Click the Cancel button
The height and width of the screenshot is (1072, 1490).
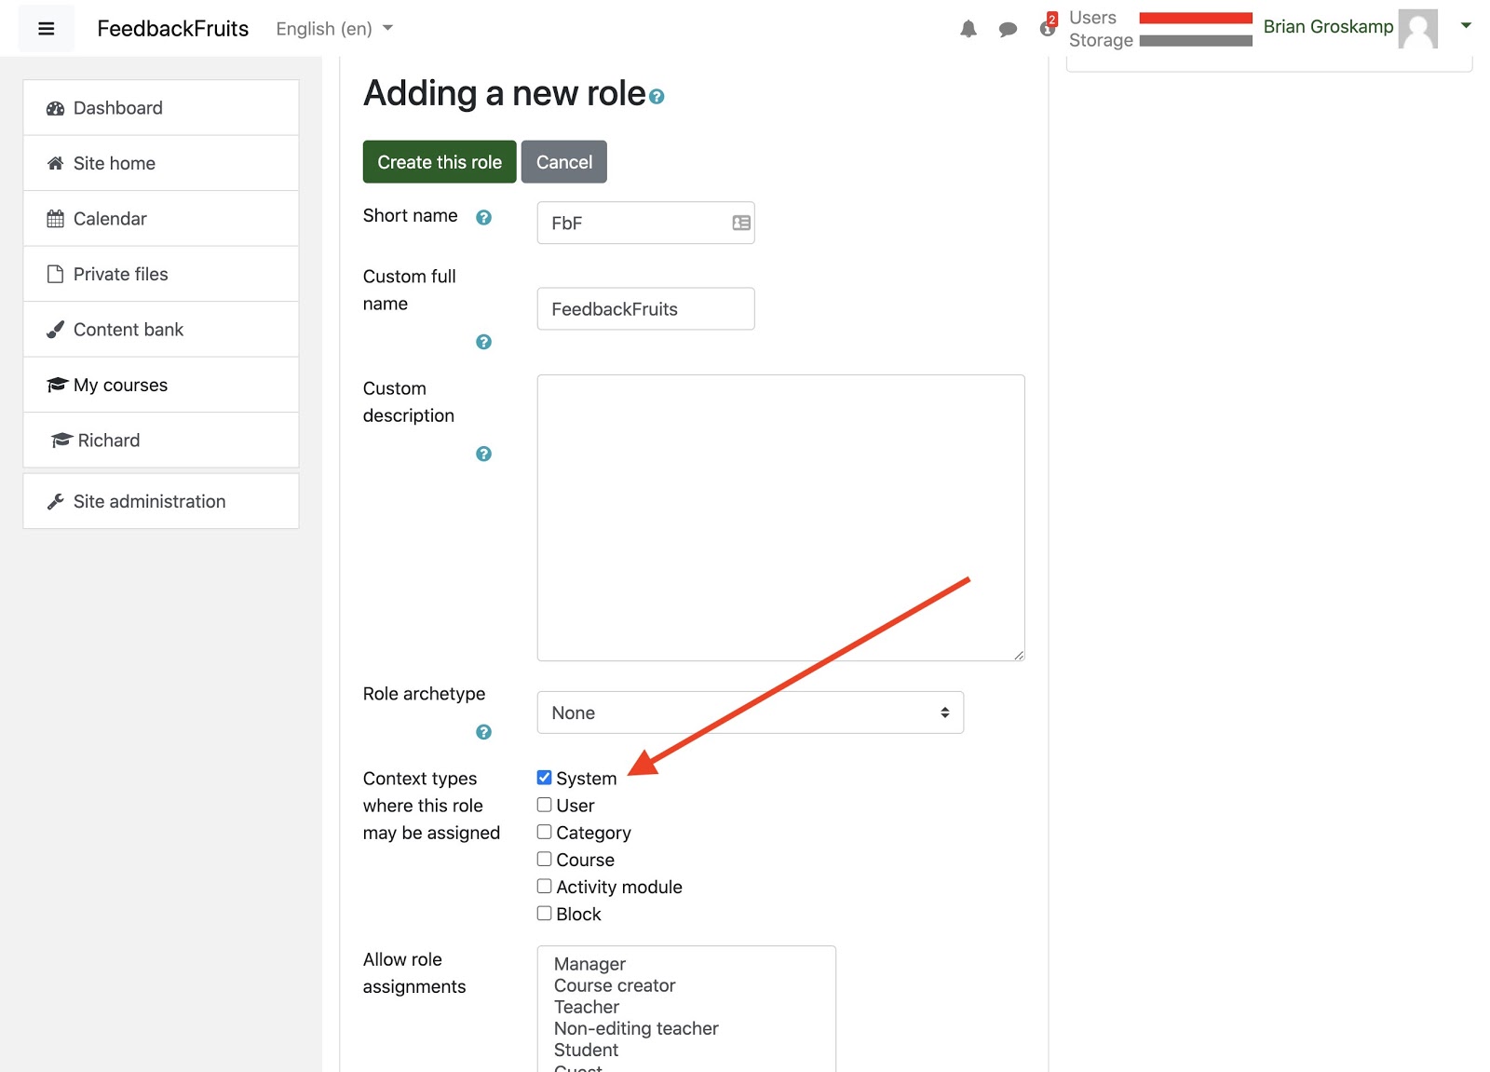pyautogui.click(x=564, y=162)
